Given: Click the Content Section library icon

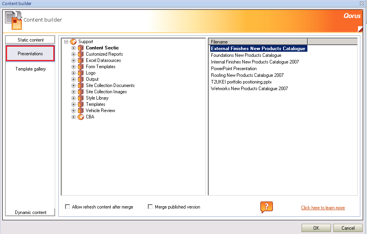Looking at the screenshot, I should (x=81, y=48).
